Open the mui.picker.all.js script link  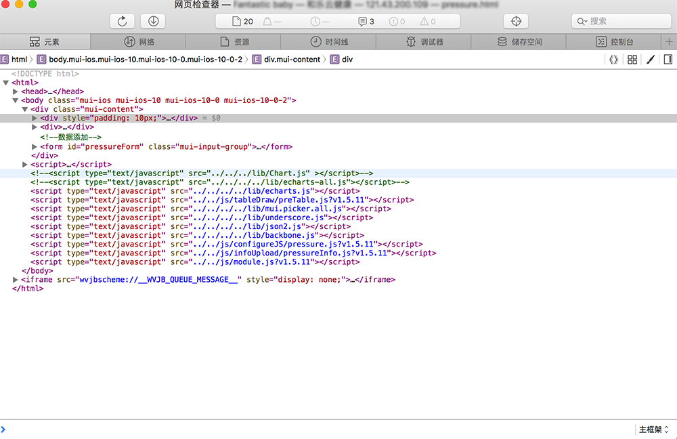click(x=267, y=209)
